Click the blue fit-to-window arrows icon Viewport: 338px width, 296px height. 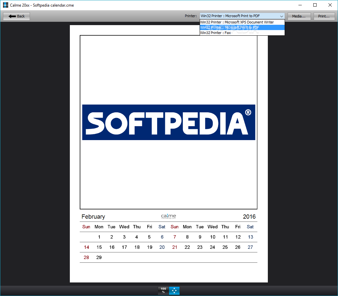[174, 290]
